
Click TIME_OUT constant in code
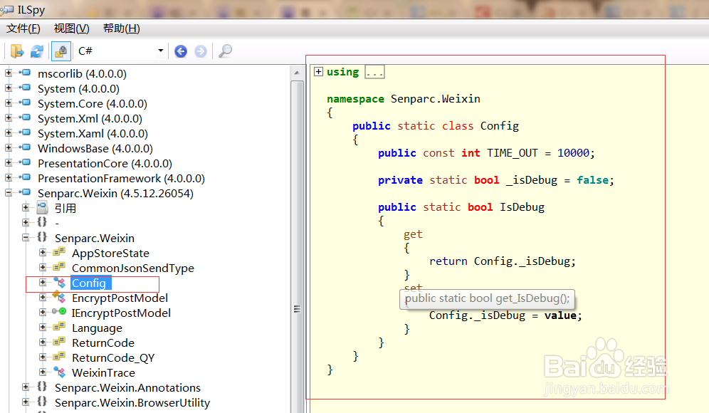click(x=513, y=153)
